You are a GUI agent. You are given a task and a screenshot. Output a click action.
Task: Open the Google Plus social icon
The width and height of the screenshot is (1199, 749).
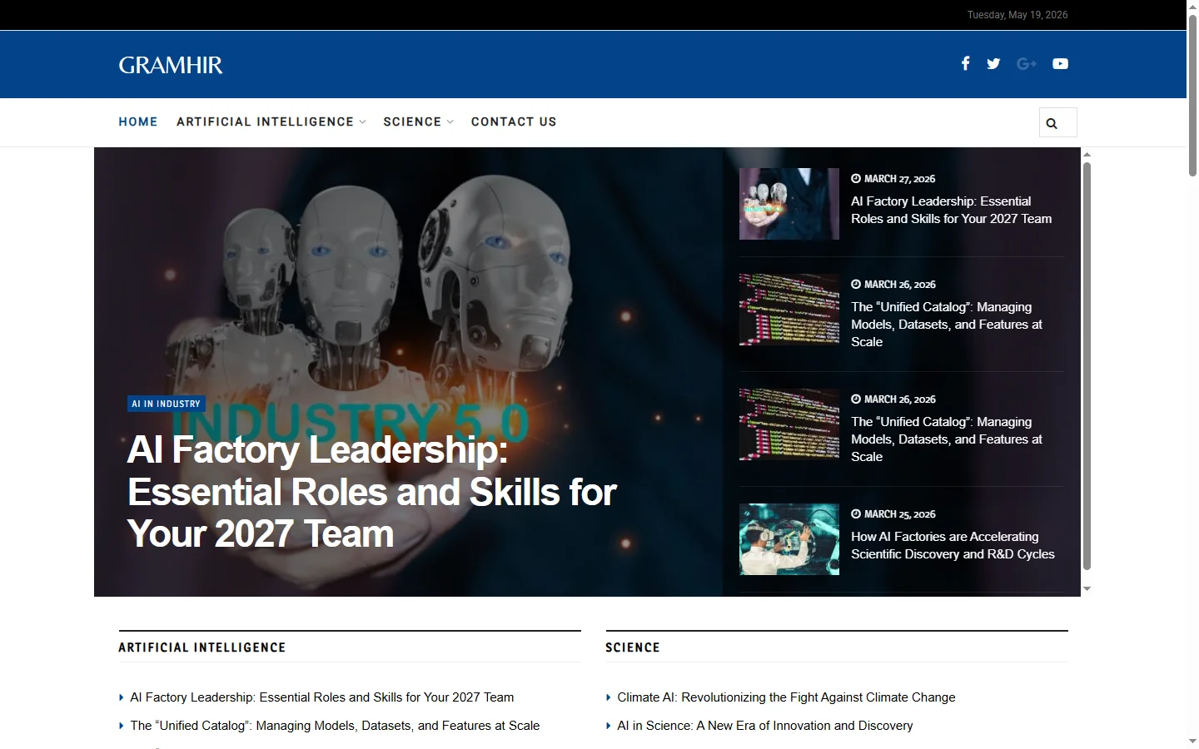tap(1027, 63)
